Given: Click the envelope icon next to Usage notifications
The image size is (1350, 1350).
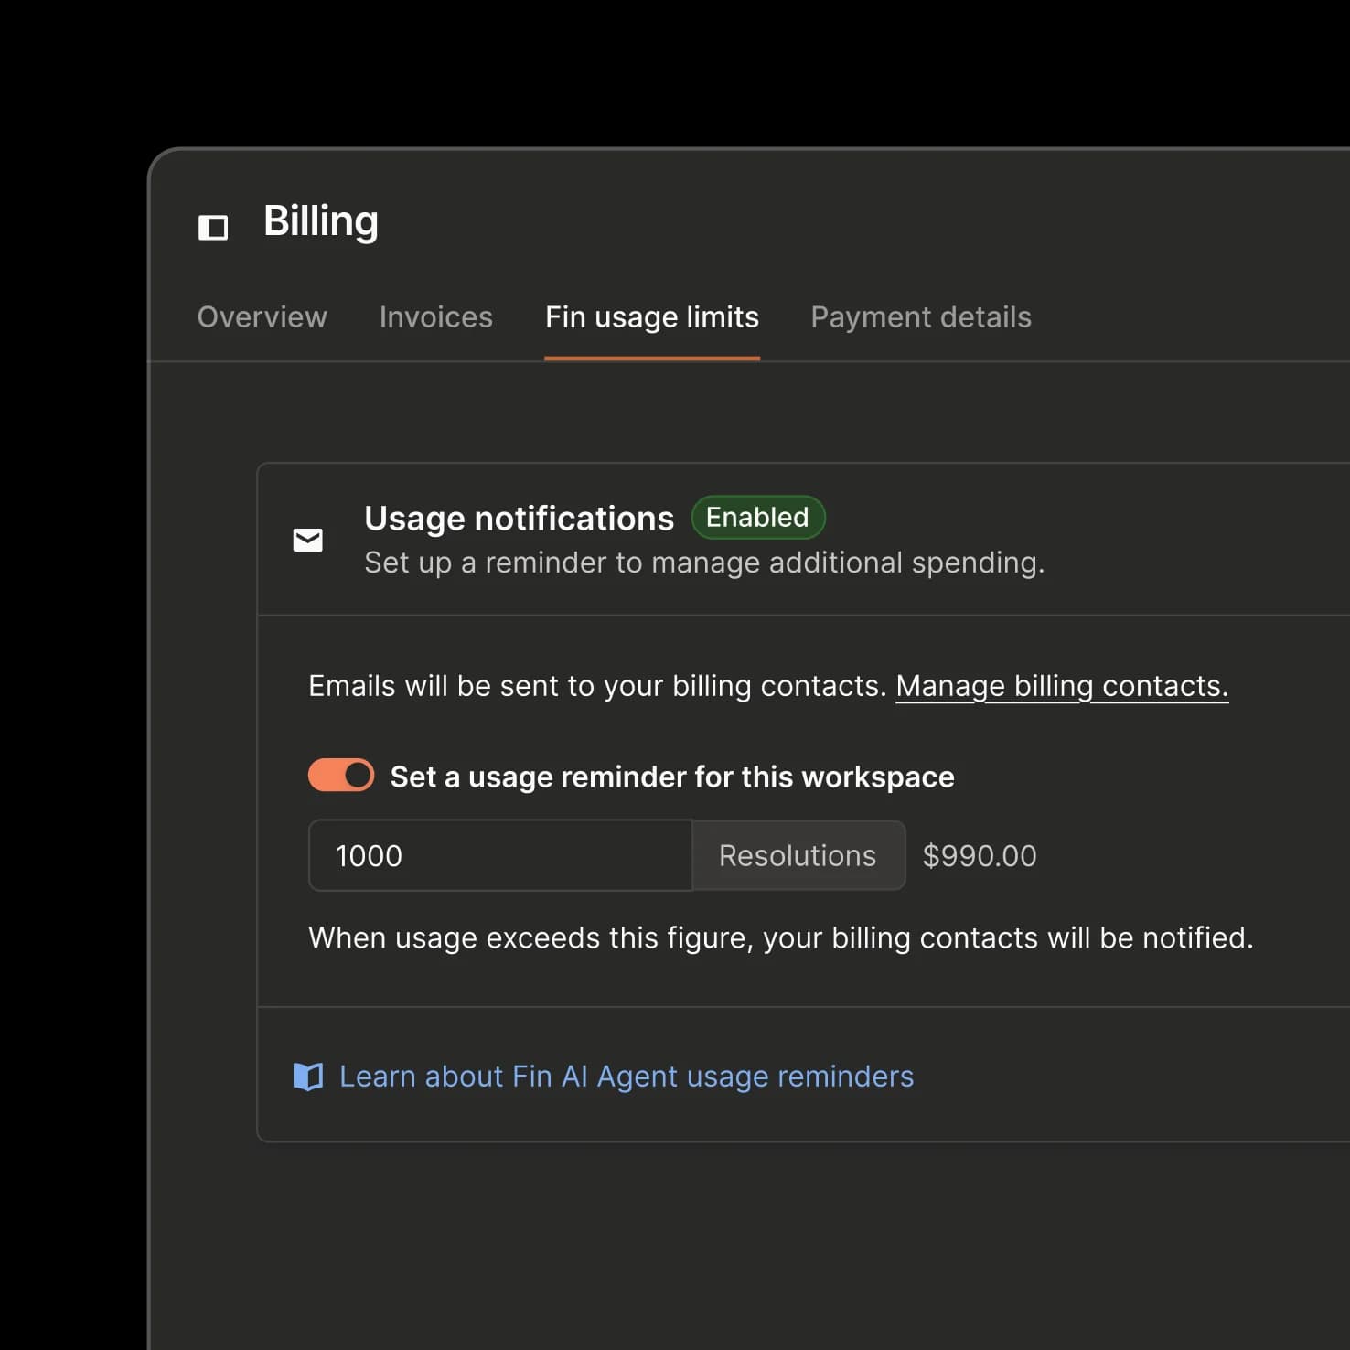Looking at the screenshot, I should point(307,541).
